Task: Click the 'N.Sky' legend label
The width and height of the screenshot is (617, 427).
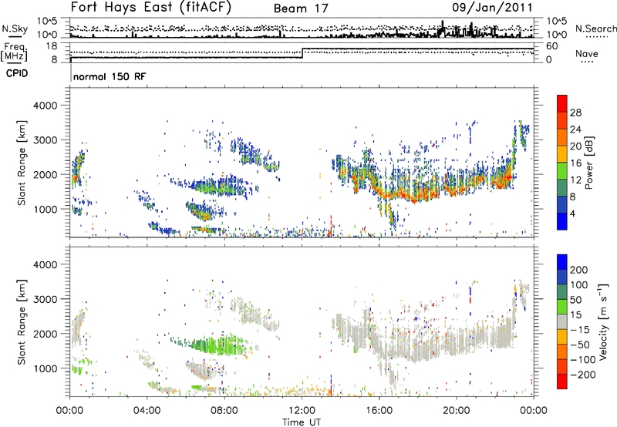Action: coord(15,29)
